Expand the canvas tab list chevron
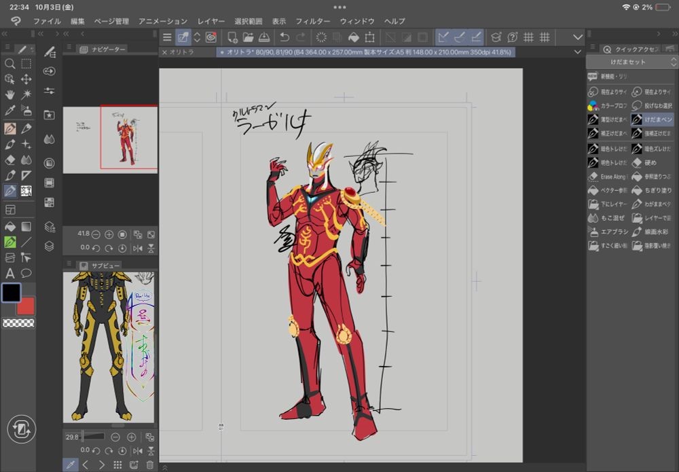The height and width of the screenshot is (472, 679). pos(578,52)
